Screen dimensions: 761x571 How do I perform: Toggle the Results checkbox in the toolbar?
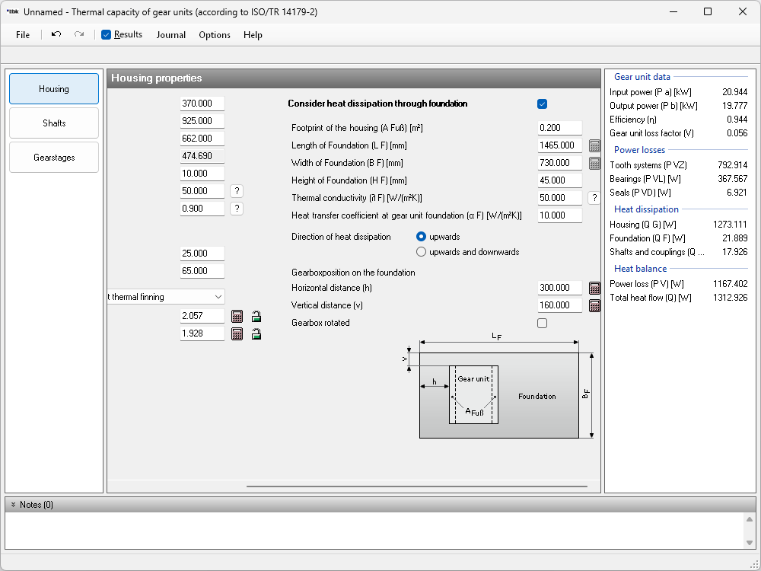click(107, 34)
